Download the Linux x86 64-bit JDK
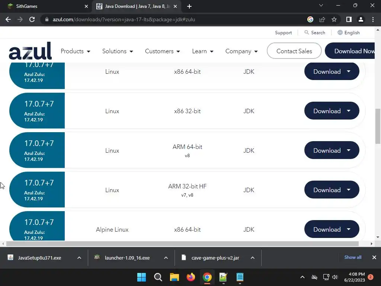 332,71
